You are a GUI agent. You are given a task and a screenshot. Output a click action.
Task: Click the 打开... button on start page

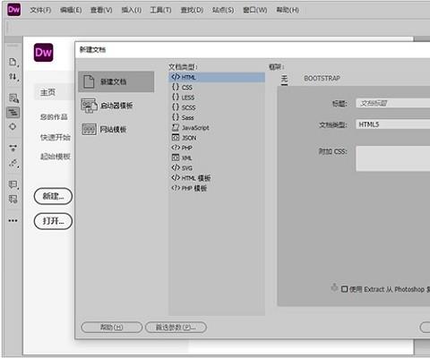53,221
